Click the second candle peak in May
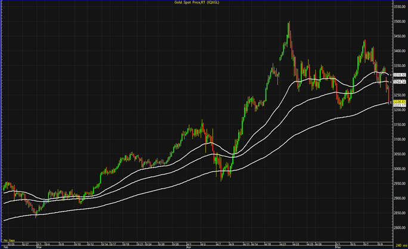This screenshot has height=249, width=408. tap(364, 41)
